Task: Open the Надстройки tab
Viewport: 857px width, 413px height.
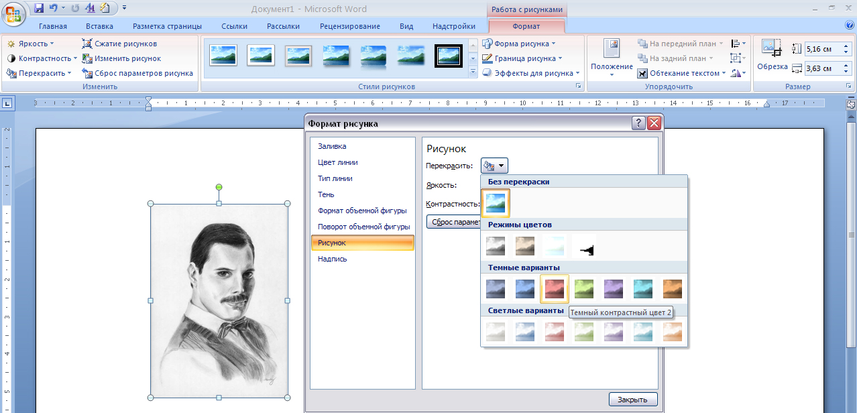Action: pos(454,26)
